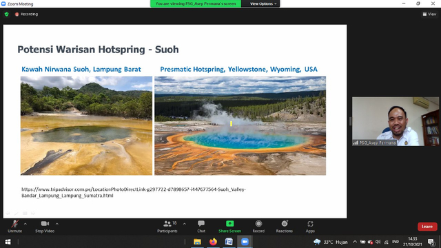The image size is (441, 248).
Task: Open the speaker volume tray icon
Action: (x=378, y=242)
